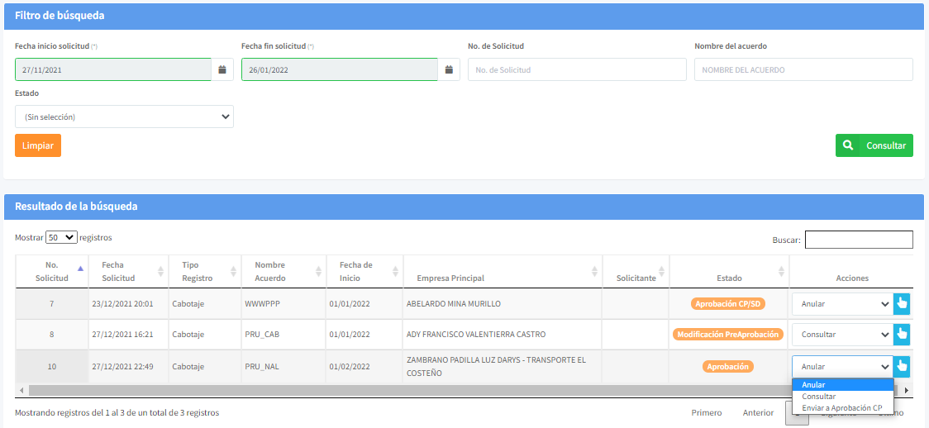Focus the No. de Solicitud field
This screenshot has width=929, height=428.
click(x=577, y=69)
